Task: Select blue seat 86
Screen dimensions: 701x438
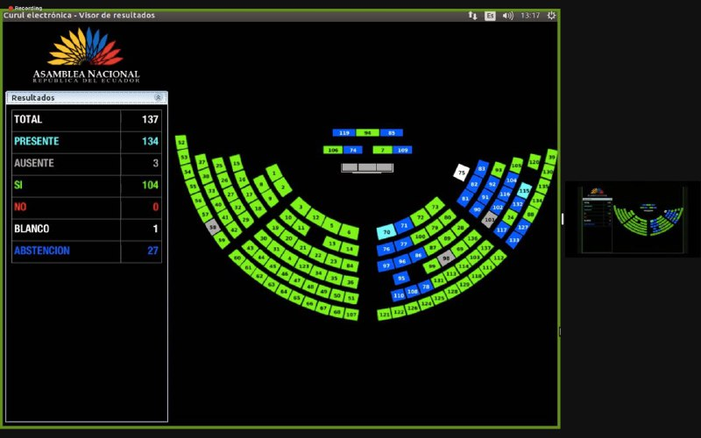Action: tap(418, 256)
